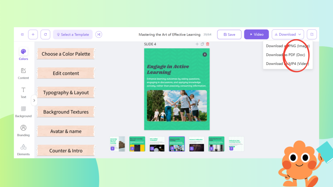Click the '39/64' character count
Viewport: 333px width, 187px height.
click(x=207, y=34)
